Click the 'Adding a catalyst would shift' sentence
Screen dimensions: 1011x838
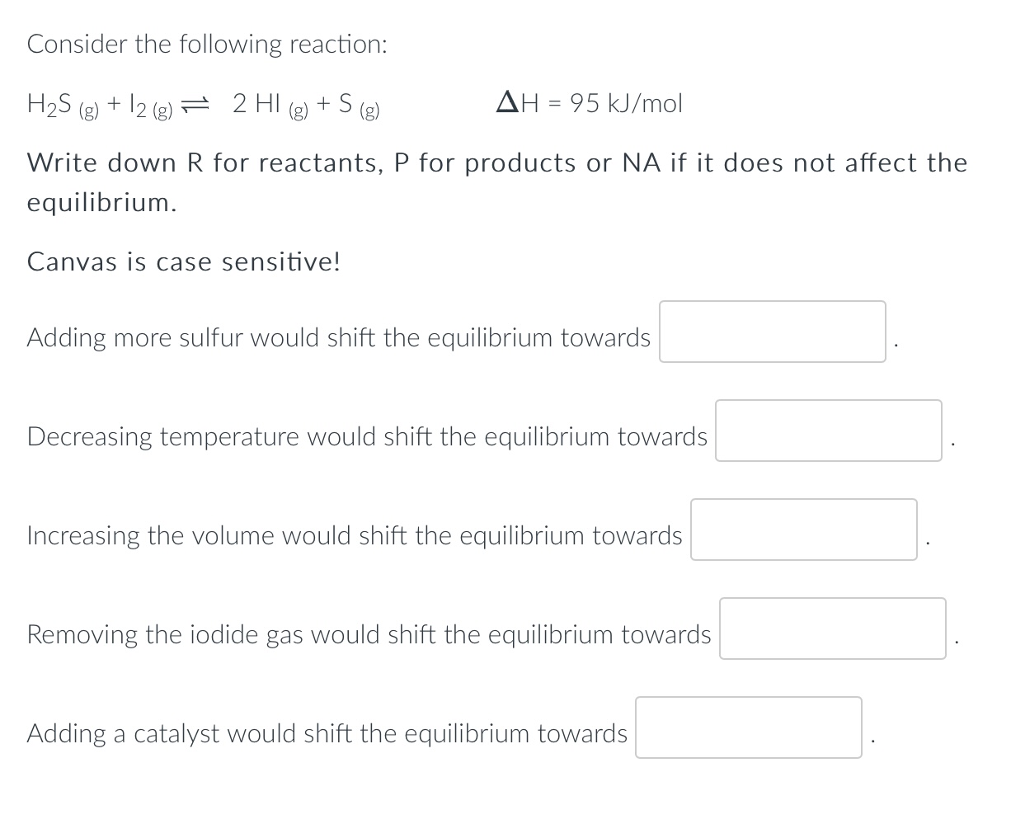(x=327, y=733)
